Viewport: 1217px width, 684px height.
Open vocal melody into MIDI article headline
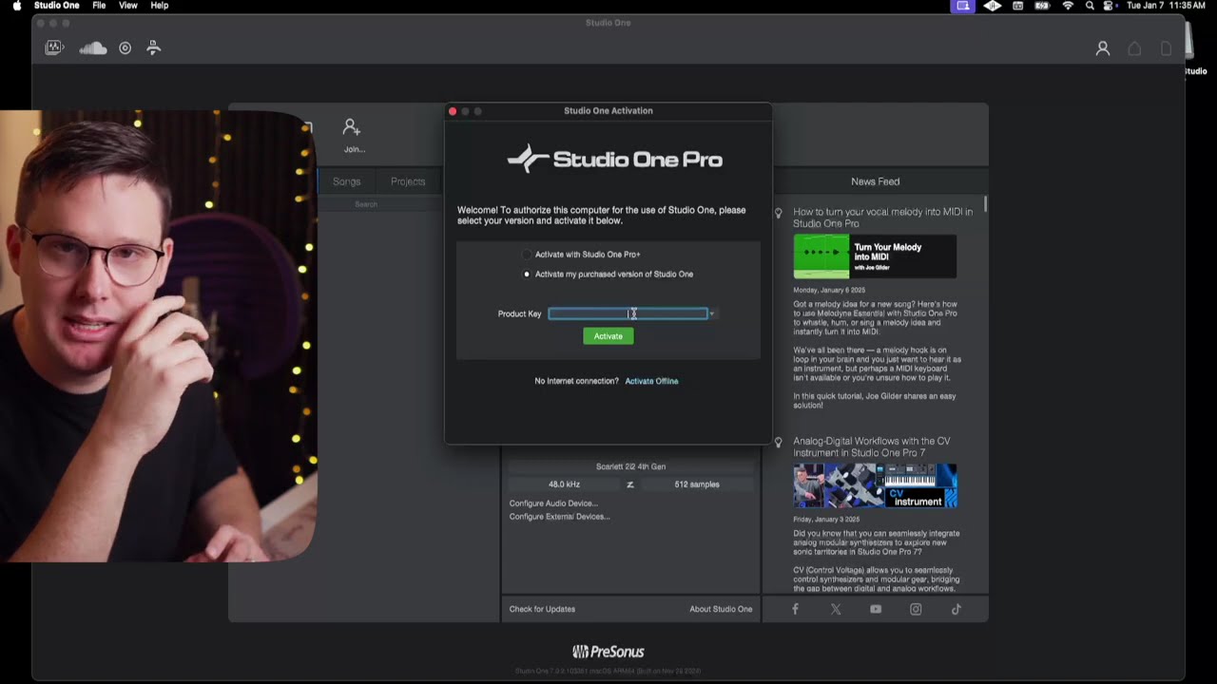(x=883, y=218)
